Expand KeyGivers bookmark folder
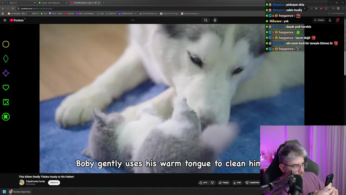Image resolution: width=346 pixels, height=195 pixels. coord(111,13)
